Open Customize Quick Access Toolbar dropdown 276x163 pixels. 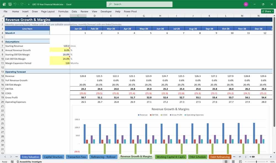click(x=29, y=4)
